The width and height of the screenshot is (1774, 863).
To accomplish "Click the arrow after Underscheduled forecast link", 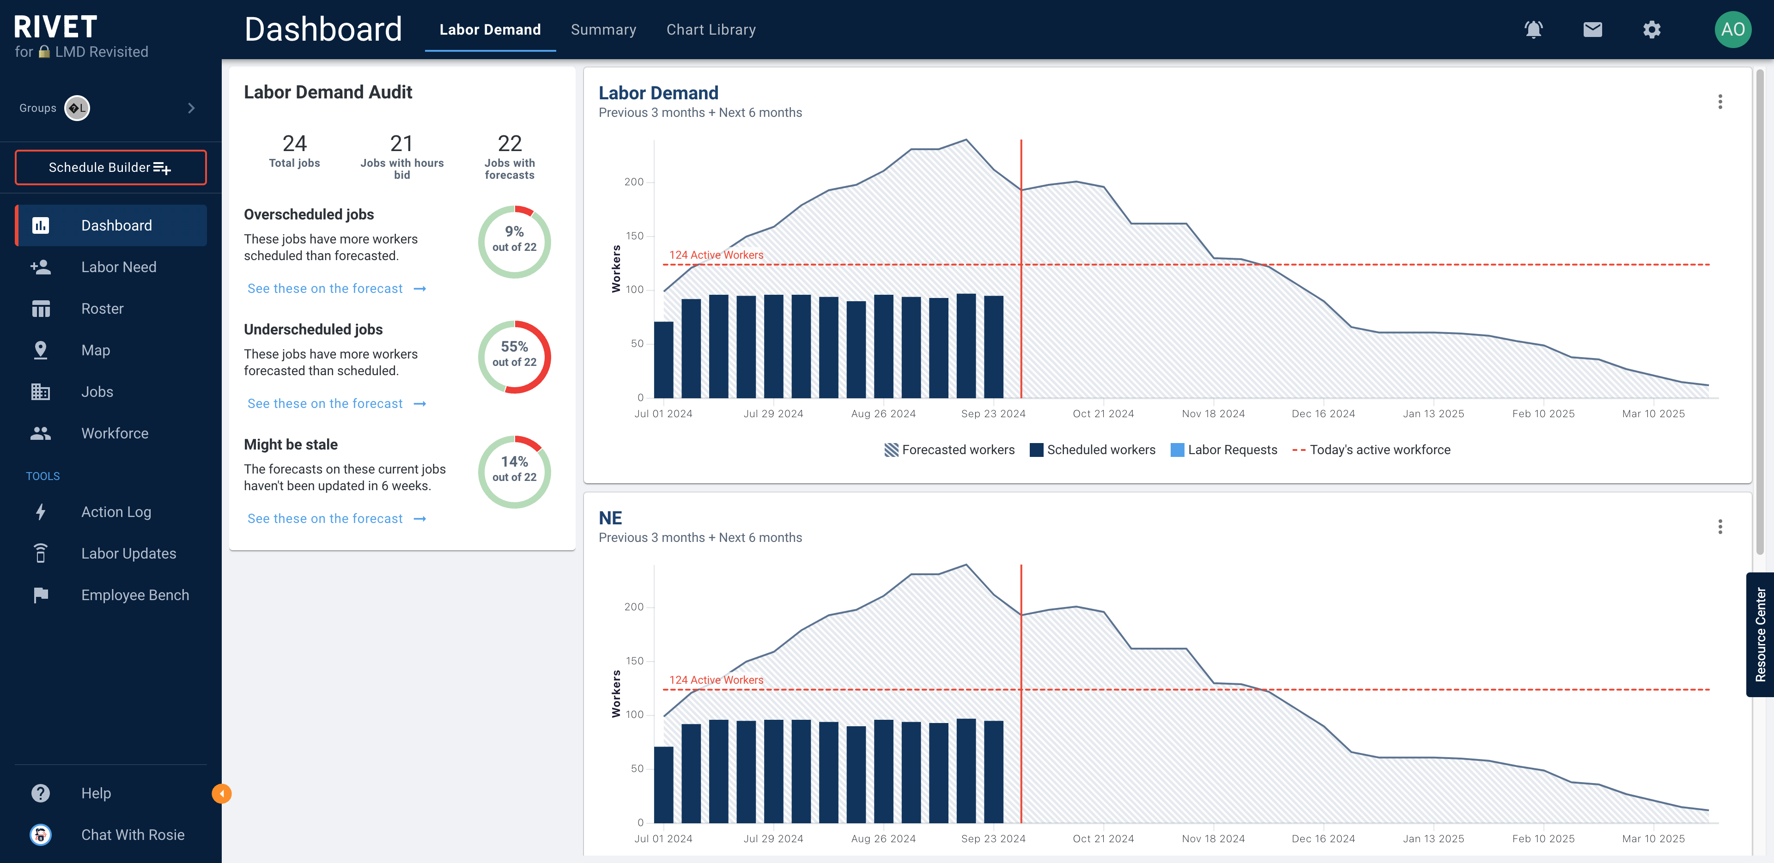I will 420,404.
